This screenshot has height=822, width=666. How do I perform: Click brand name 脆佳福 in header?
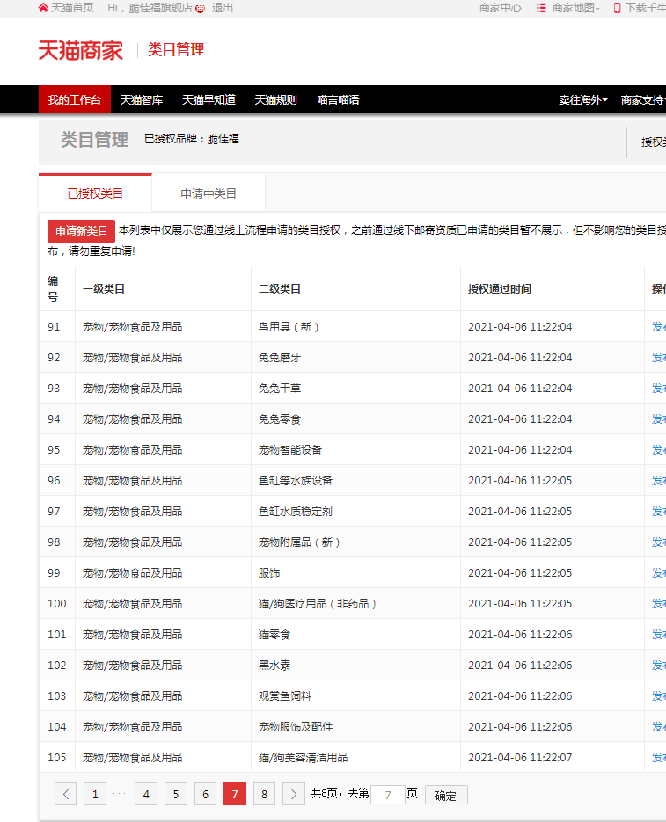point(223,139)
